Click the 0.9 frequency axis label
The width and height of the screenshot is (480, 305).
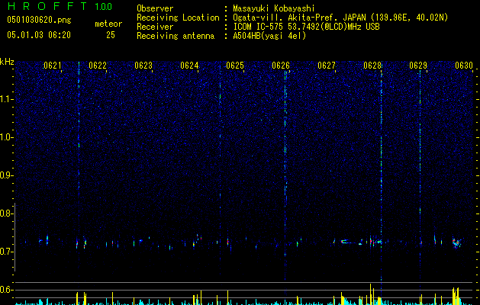(x=5, y=175)
